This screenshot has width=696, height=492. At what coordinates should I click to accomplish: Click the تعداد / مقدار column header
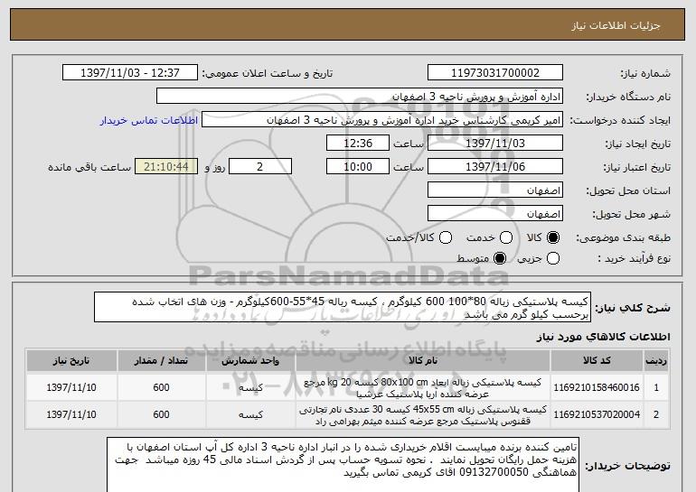(x=161, y=361)
